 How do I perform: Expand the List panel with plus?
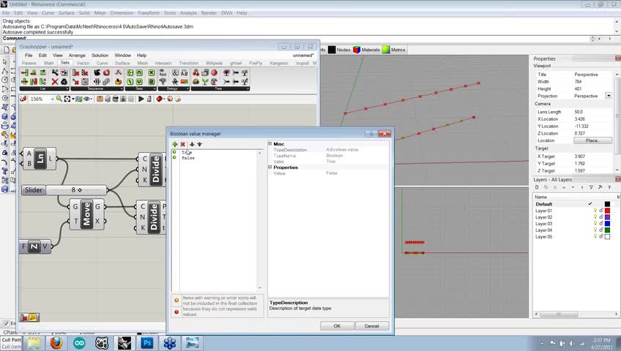tap(67, 88)
